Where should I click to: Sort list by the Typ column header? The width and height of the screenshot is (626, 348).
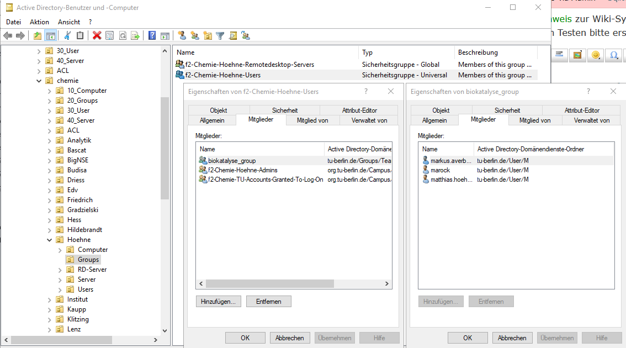tap(406, 52)
